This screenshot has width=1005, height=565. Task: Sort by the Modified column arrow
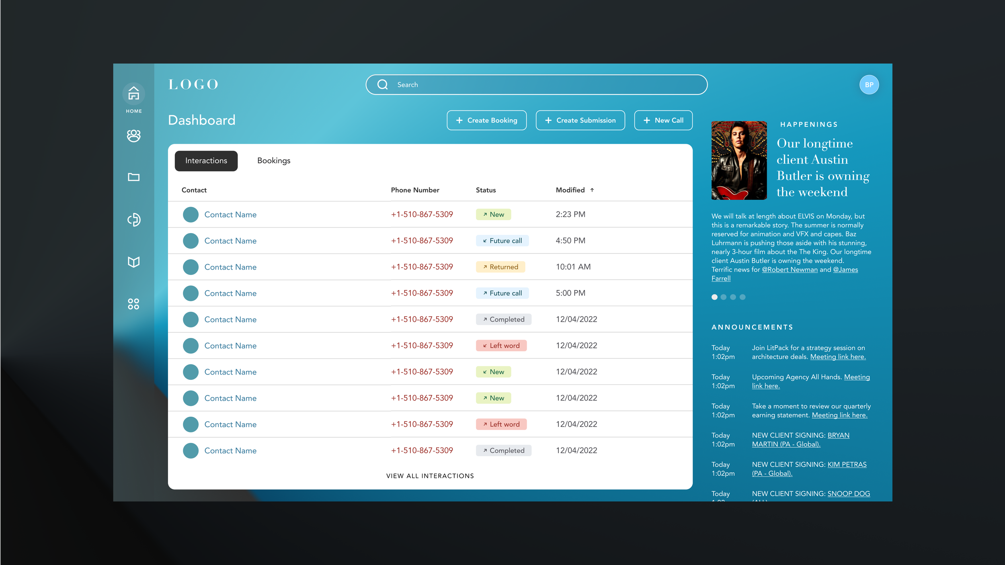pos(592,190)
